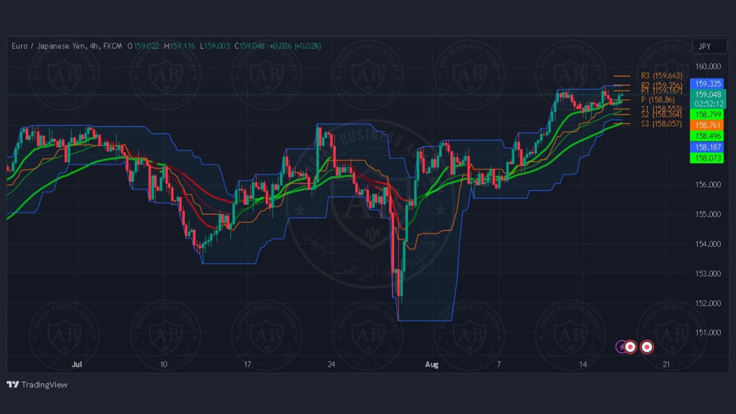This screenshot has height=414, width=736.
Task: Click 153.000 on the price axis
Action: pyautogui.click(x=708, y=274)
